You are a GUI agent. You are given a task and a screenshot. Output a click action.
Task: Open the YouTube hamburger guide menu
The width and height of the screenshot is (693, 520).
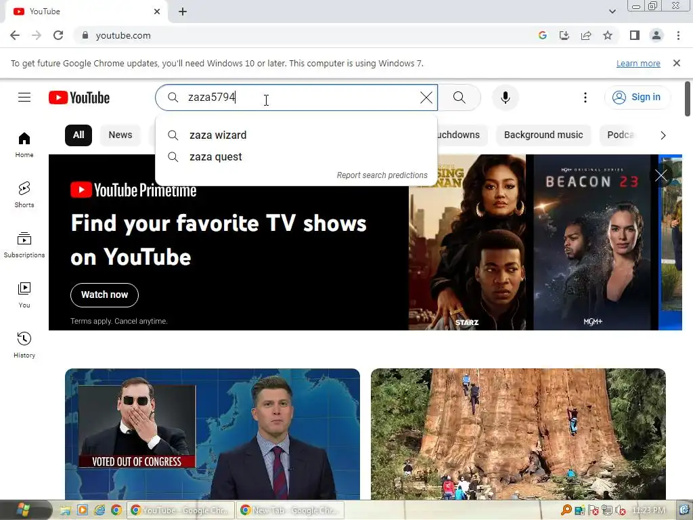click(x=24, y=97)
